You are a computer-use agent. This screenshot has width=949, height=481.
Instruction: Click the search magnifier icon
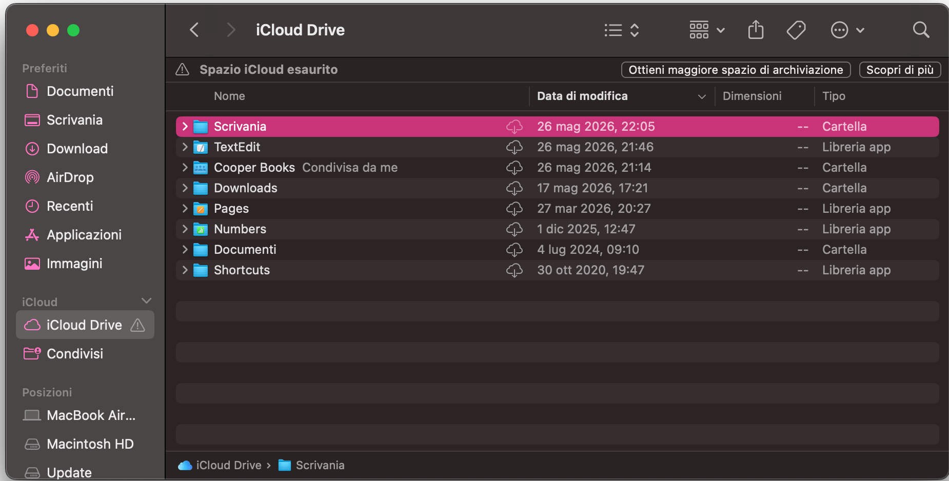coord(921,30)
